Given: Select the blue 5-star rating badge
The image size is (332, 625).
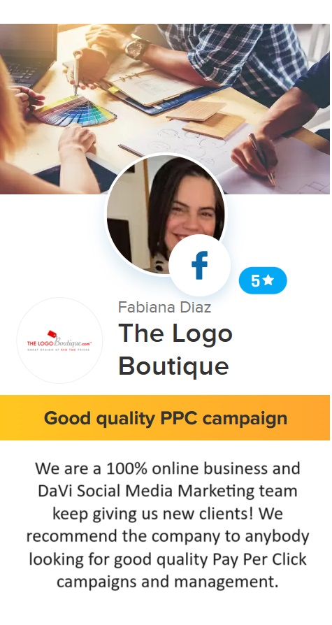Looking at the screenshot, I should click(x=263, y=280).
